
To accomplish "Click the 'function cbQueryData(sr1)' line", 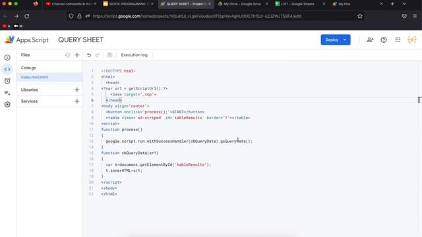I will pyautogui.click(x=130, y=153).
